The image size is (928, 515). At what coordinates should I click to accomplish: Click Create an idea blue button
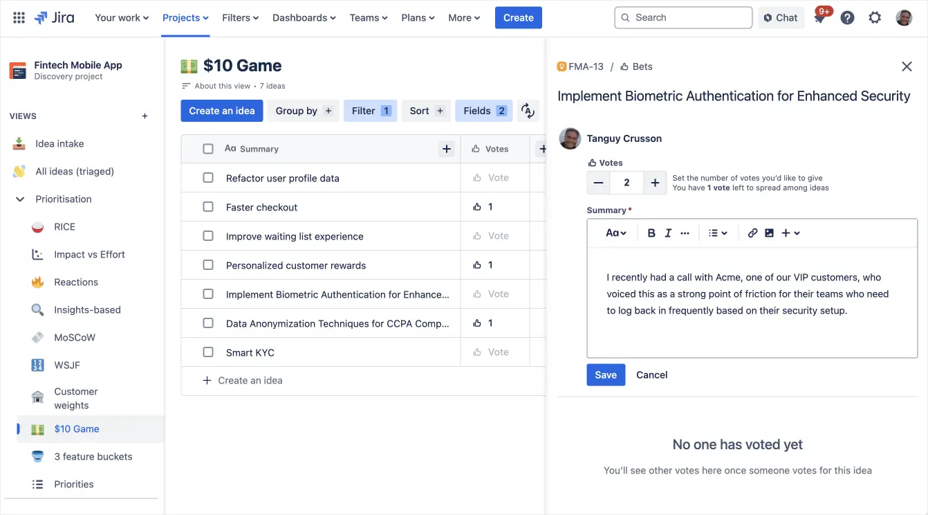(x=222, y=111)
